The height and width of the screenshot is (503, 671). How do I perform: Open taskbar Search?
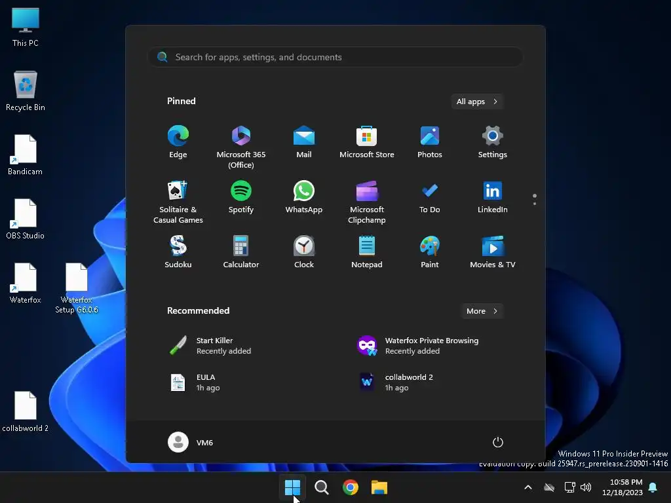click(x=321, y=487)
